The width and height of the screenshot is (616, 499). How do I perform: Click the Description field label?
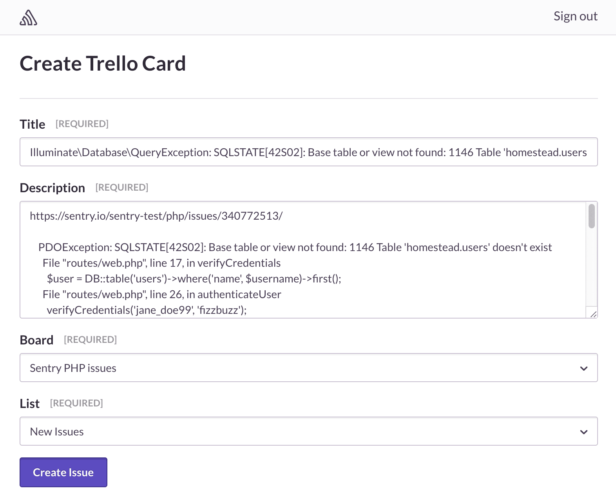click(x=52, y=188)
